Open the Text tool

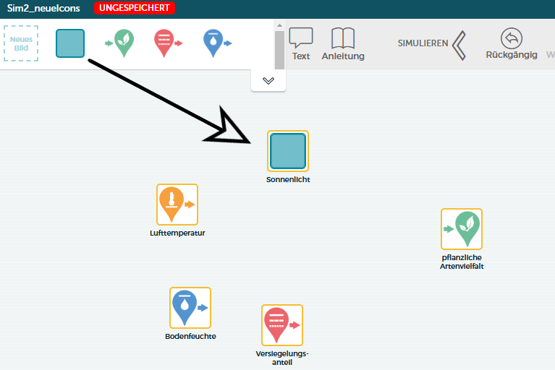301,44
